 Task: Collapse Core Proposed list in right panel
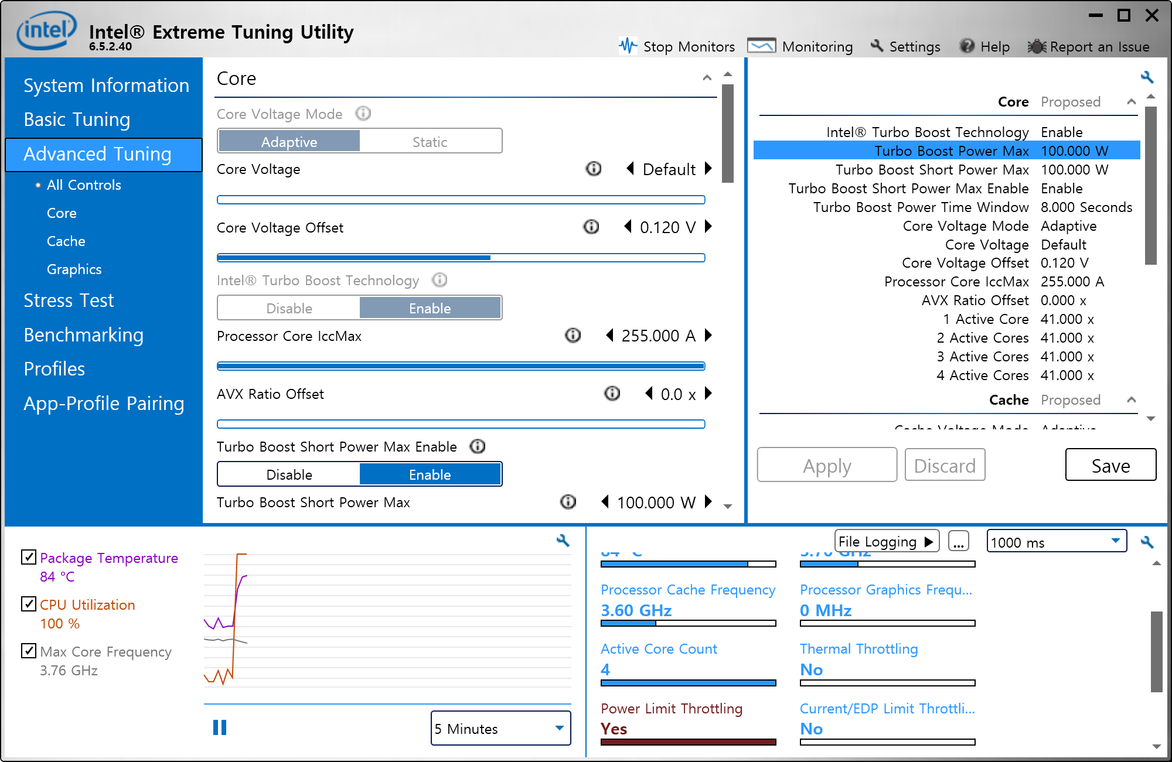tap(1132, 102)
